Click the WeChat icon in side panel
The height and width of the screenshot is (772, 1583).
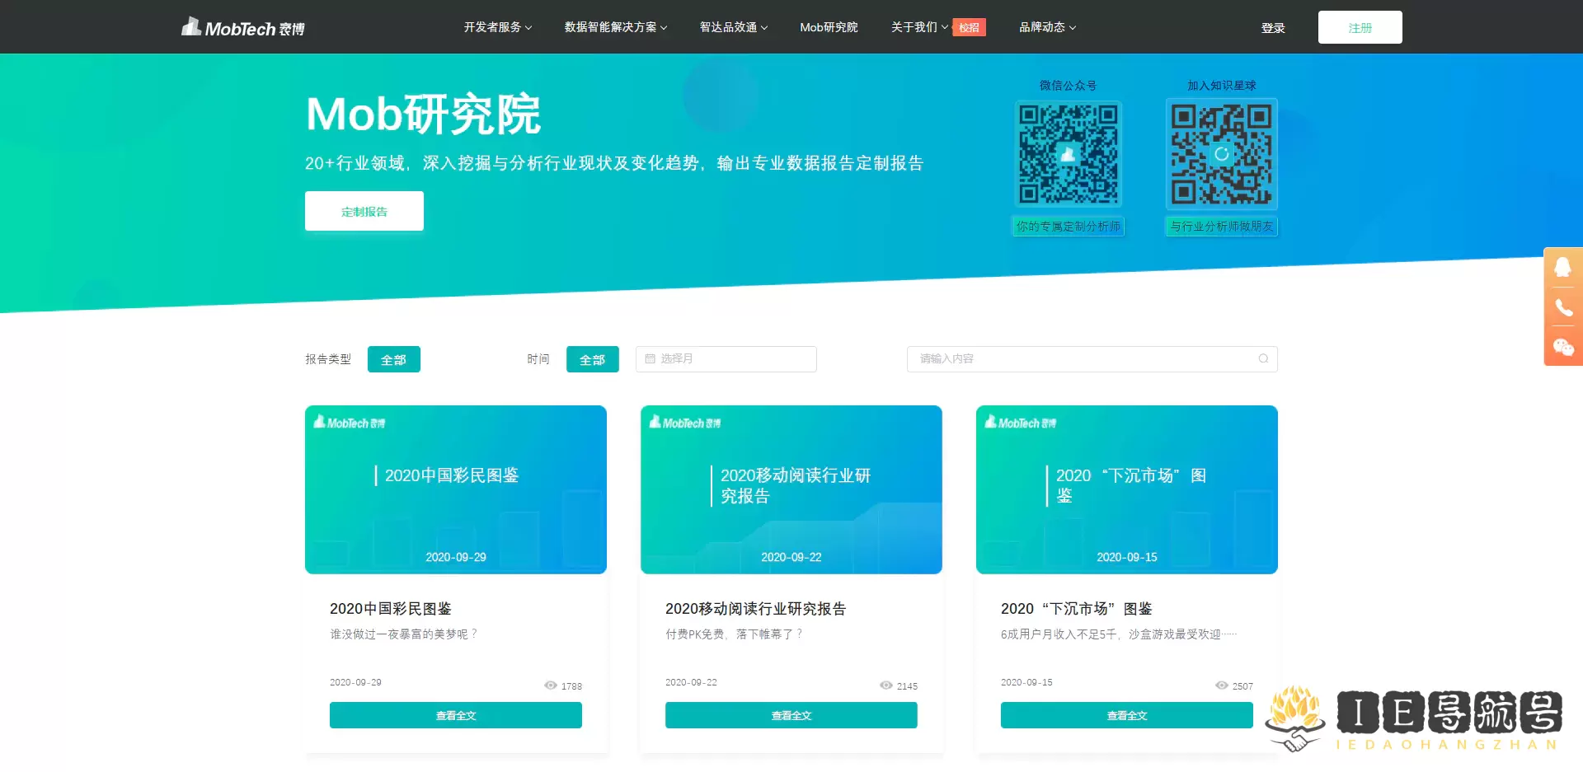[x=1562, y=347]
